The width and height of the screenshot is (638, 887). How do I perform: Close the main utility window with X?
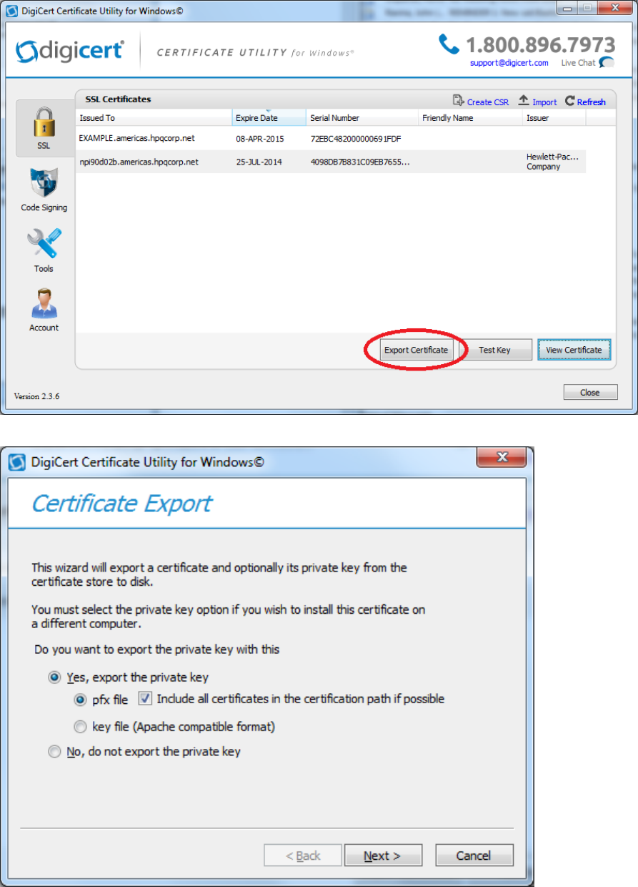pos(615,7)
